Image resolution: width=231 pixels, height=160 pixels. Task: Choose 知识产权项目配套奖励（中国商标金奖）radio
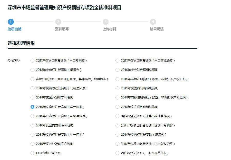coord(117,61)
